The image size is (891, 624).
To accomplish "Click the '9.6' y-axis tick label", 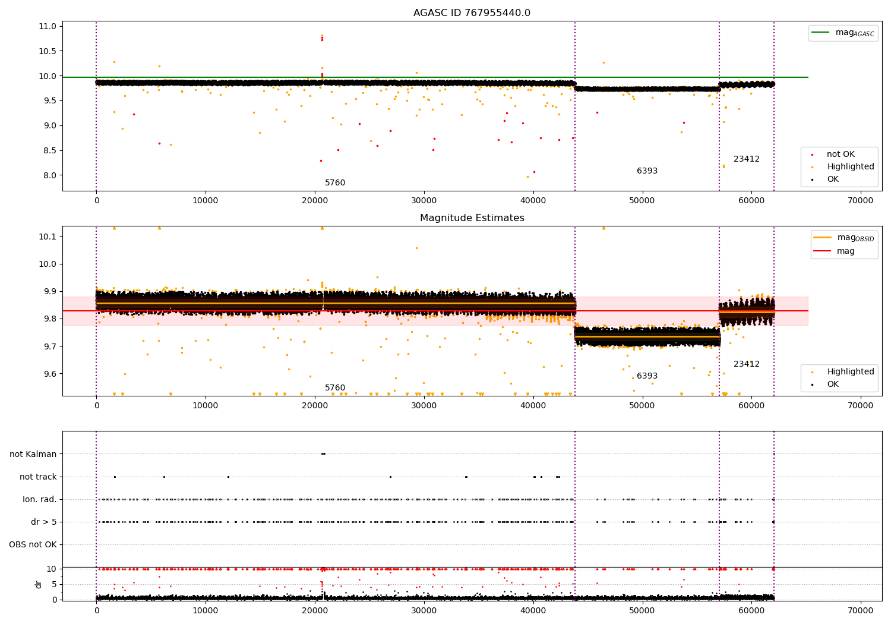I will coord(49,374).
